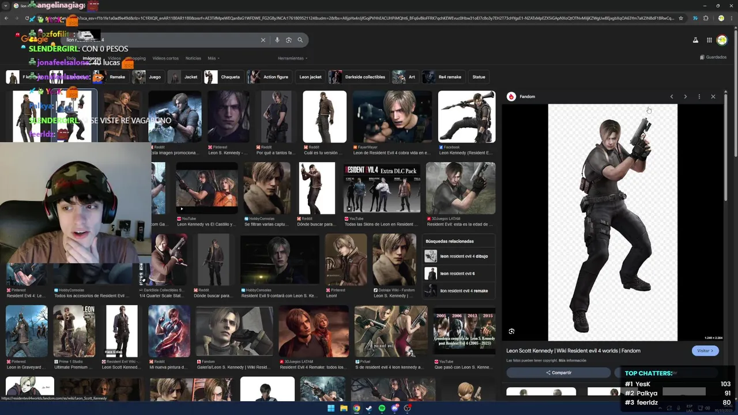Screen dimensions: 738x415
Task: Open 3DJuegos LATAM Resident Evil 4 Remake result
Action: (314, 331)
